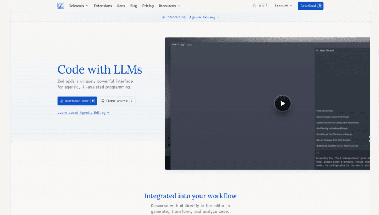
Task: Click the sparkle icon beside Introducing
Action: point(164,17)
